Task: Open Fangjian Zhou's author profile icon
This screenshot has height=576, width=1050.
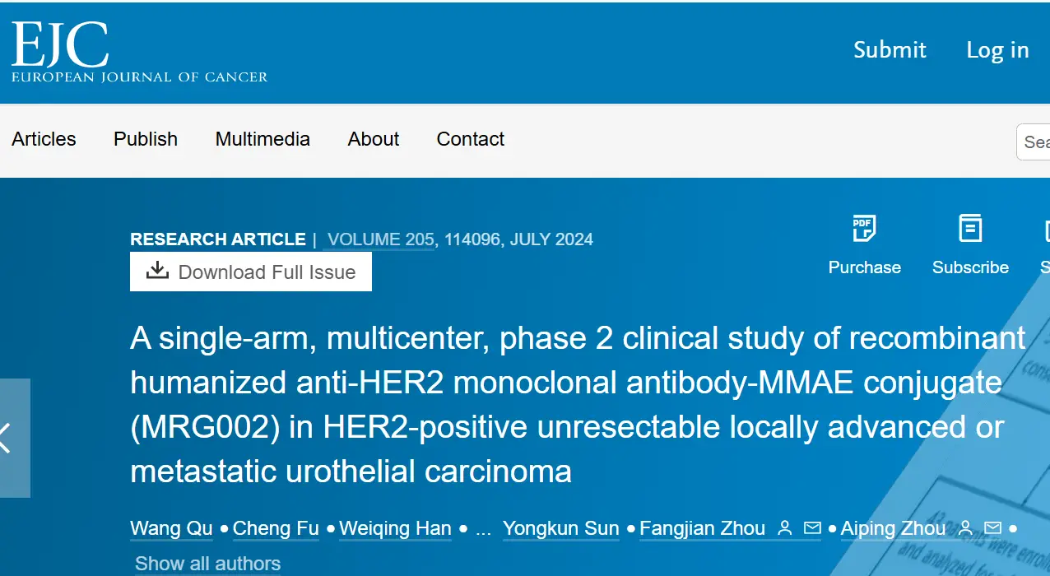Action: point(785,528)
